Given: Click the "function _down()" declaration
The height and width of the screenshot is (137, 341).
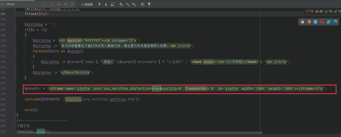Looking at the screenshot, I should coord(32,131).
